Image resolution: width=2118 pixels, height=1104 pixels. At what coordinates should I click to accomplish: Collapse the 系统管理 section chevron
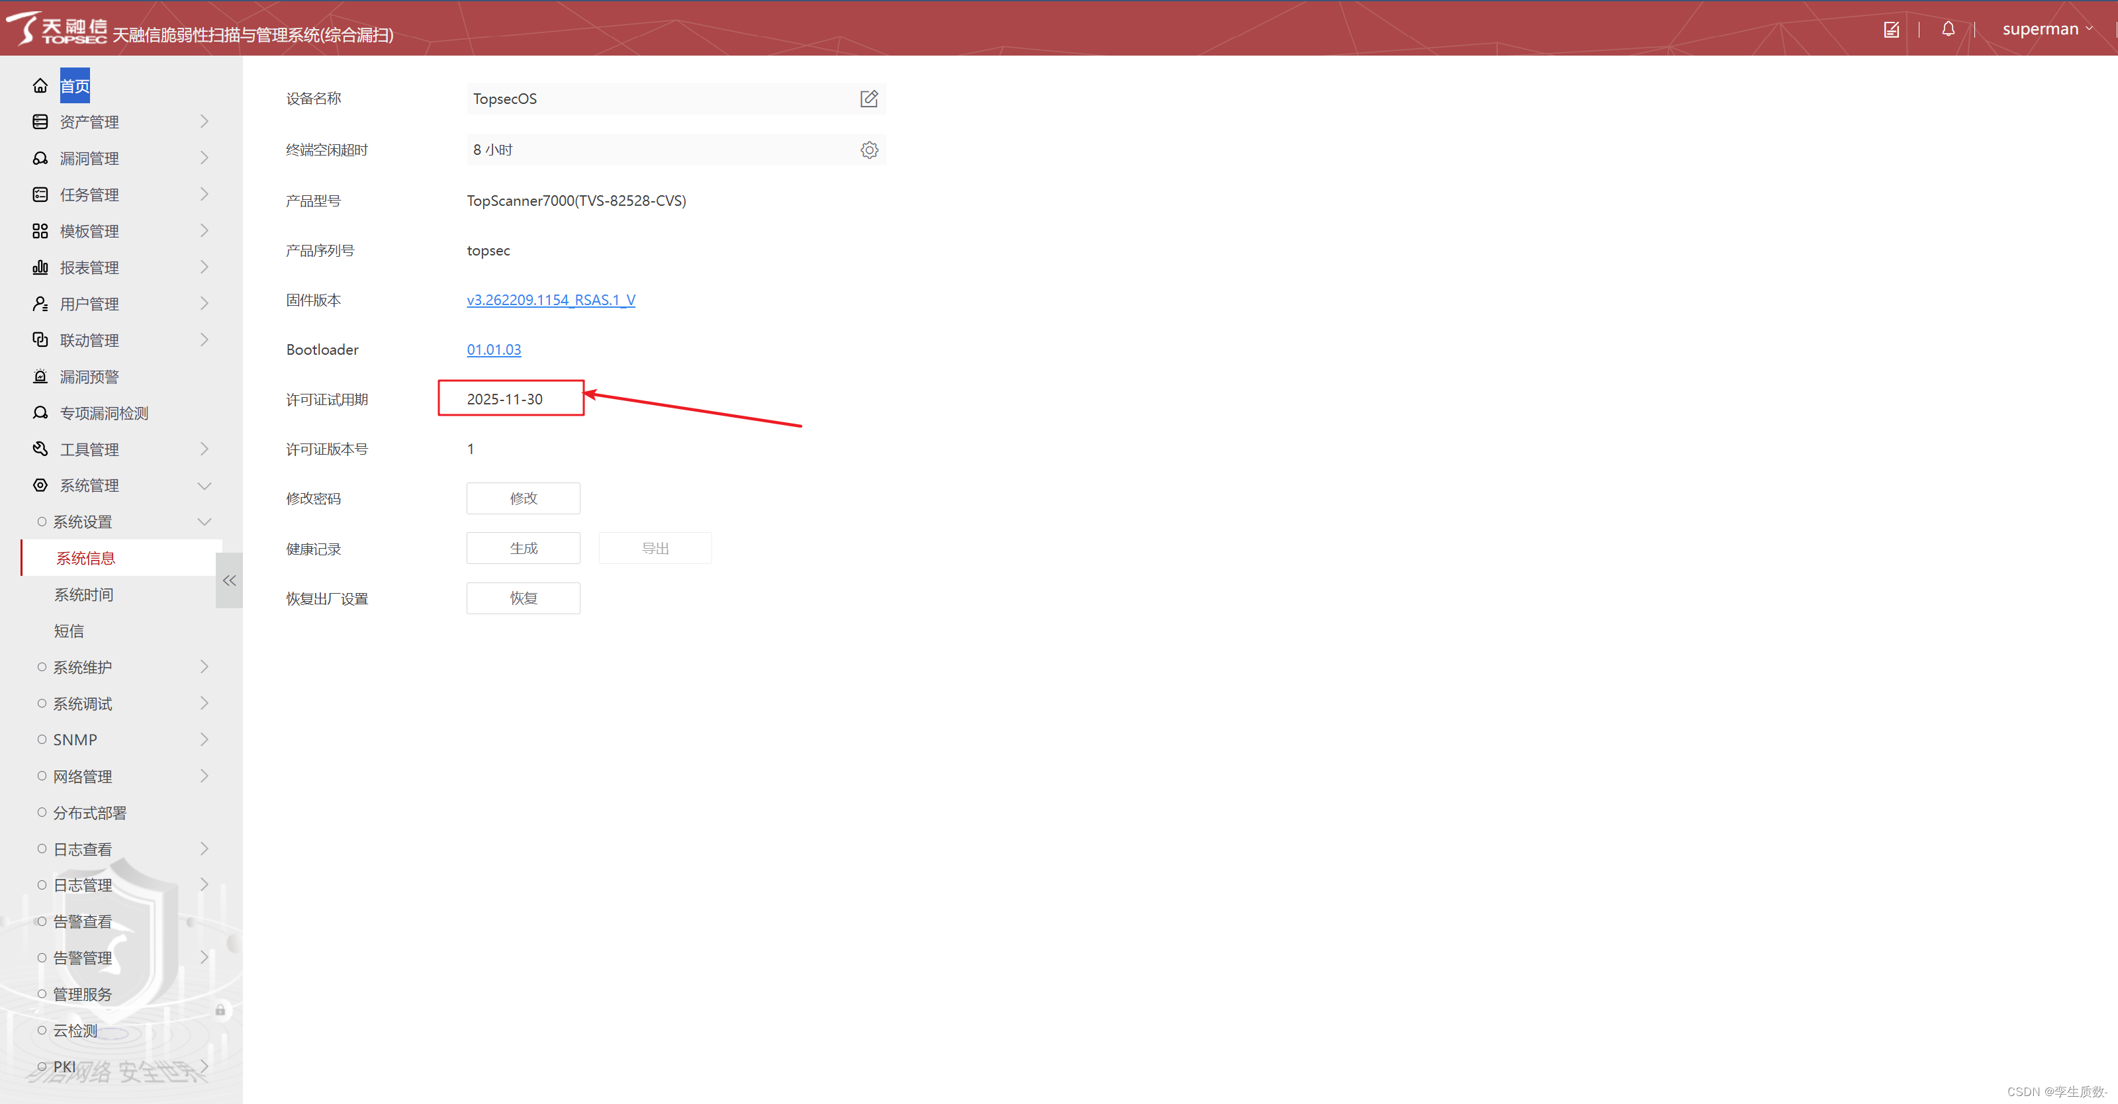(204, 486)
